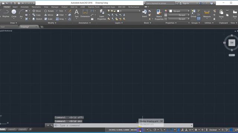Activate the Scale command
This screenshot has width=238, height=133.
click(48, 19)
